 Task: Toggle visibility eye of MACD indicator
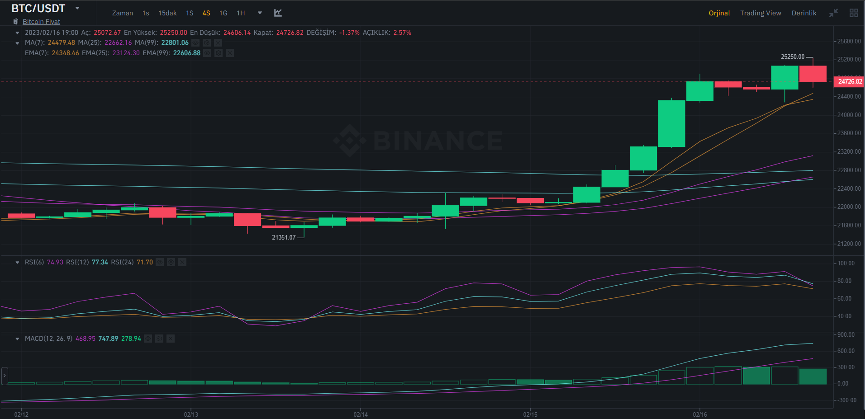point(148,339)
